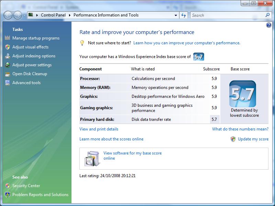Select Performance Information and Tools breadcrumb
Image resolution: width=275 pixels, height=206 pixels.
(106, 15)
